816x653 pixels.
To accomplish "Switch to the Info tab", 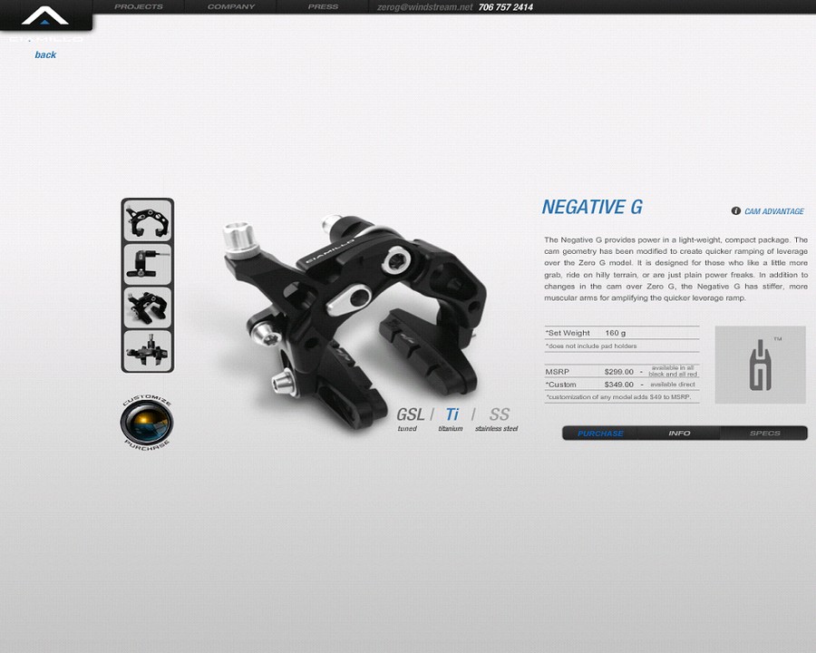I will click(x=679, y=434).
